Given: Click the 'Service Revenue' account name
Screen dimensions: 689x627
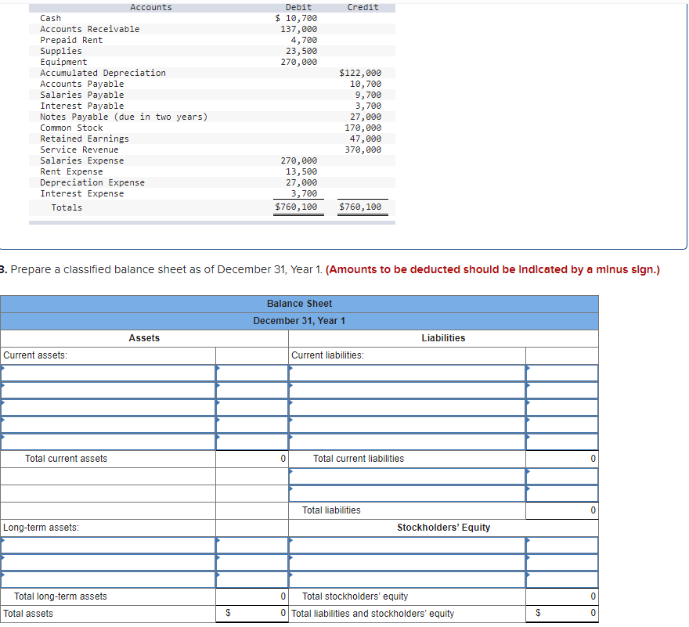Looking at the screenshot, I should point(79,150).
